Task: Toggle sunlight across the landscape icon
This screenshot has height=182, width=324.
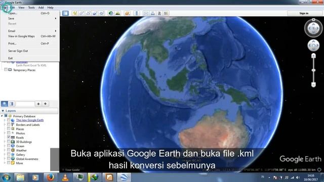Action: [118, 13]
